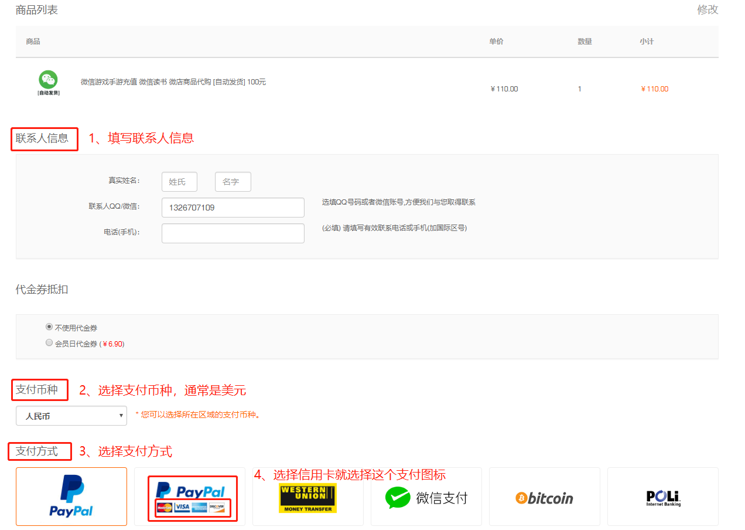The image size is (745, 530).
Task: Choose PayPal credit card payment option
Action: 190,497
